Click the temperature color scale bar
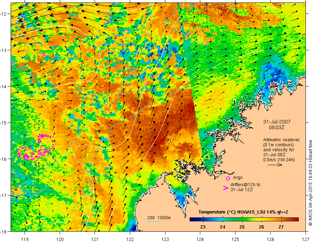Viewport: 313px width, 242px height. pos(244,220)
